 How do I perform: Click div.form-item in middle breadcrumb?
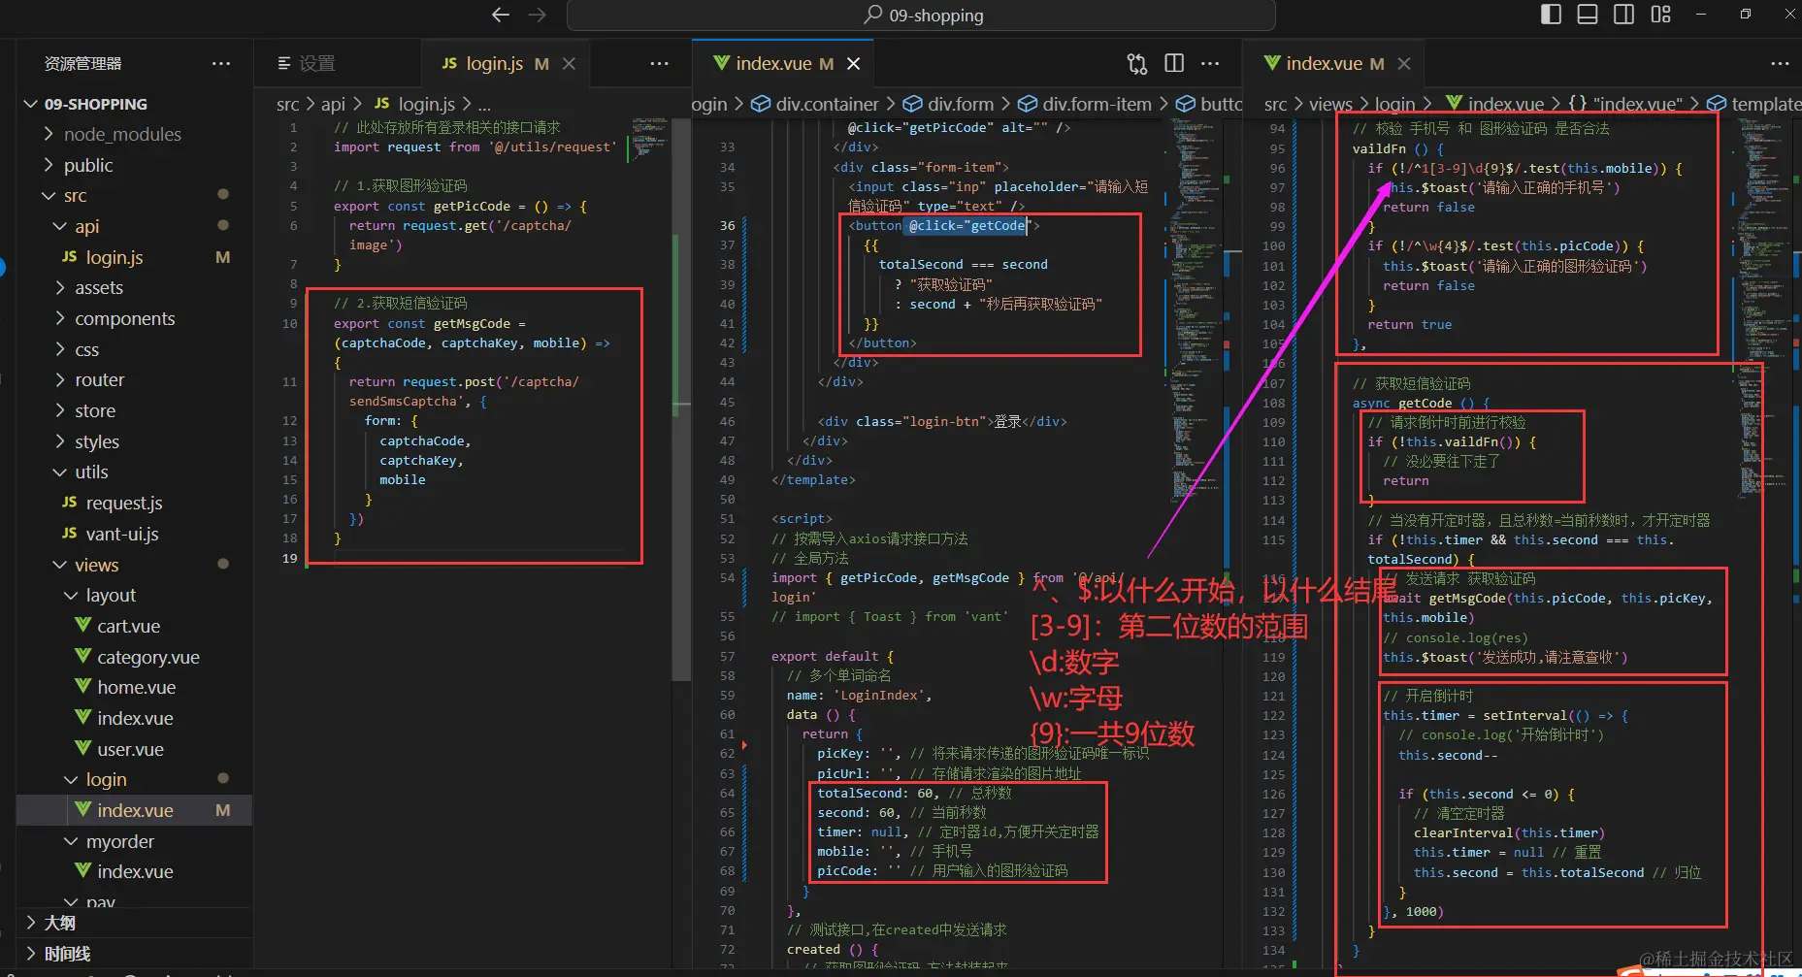pos(1097,104)
